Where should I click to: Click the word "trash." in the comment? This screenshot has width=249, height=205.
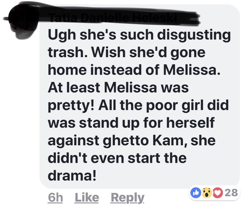pyautogui.click(x=66, y=52)
